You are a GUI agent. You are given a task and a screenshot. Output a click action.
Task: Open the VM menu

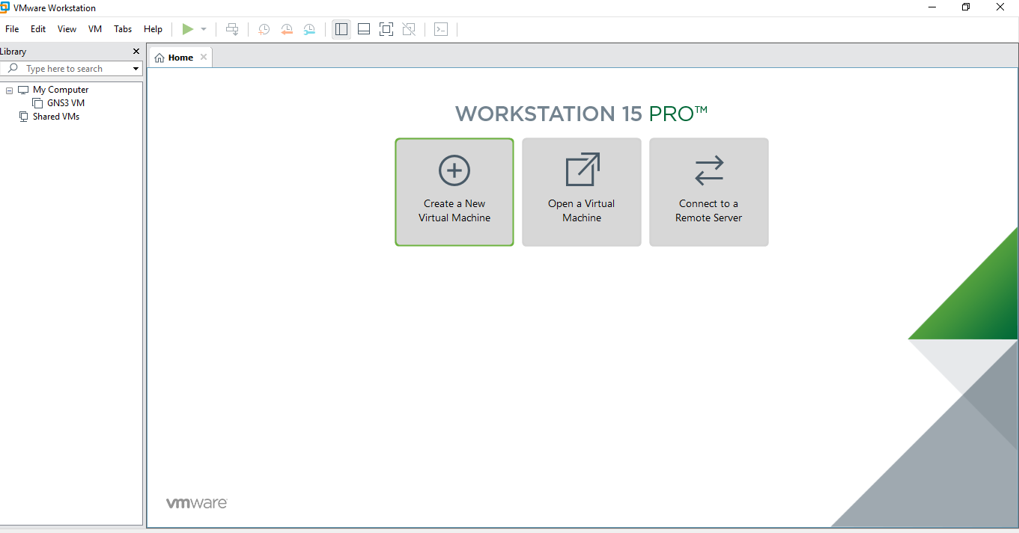click(94, 29)
